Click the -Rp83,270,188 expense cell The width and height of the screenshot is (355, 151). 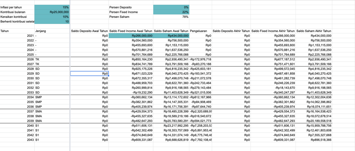pyautogui.click(x=201, y=64)
